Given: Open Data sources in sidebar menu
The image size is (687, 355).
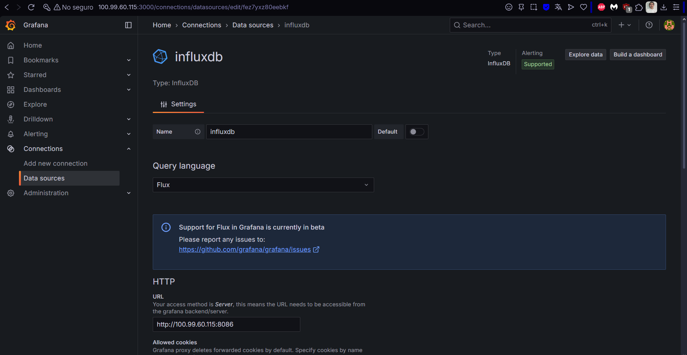Looking at the screenshot, I should (x=69, y=178).
